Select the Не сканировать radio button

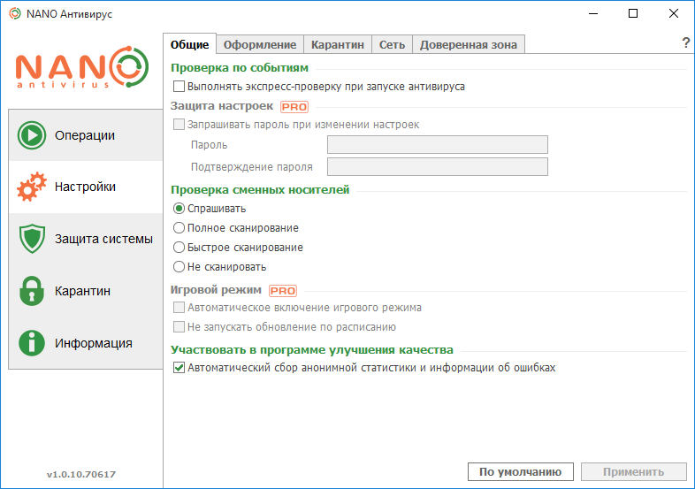click(179, 267)
